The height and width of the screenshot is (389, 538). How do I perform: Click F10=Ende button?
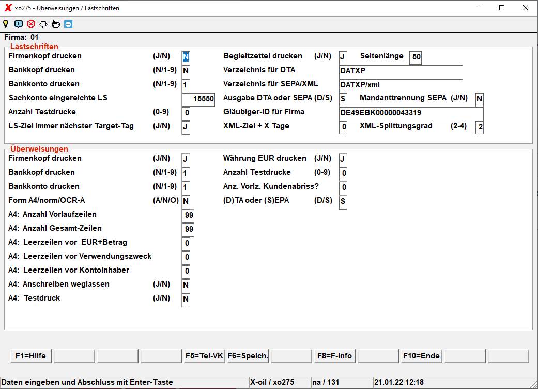point(421,356)
